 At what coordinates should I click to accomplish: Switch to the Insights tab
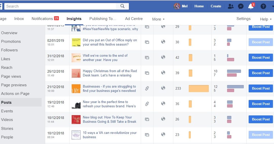[74, 19]
